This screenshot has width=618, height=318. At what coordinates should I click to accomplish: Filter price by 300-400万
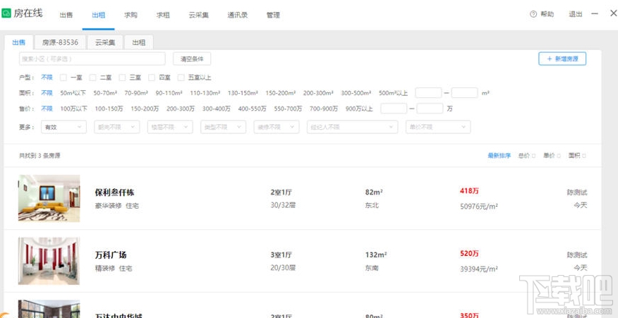pyautogui.click(x=217, y=109)
